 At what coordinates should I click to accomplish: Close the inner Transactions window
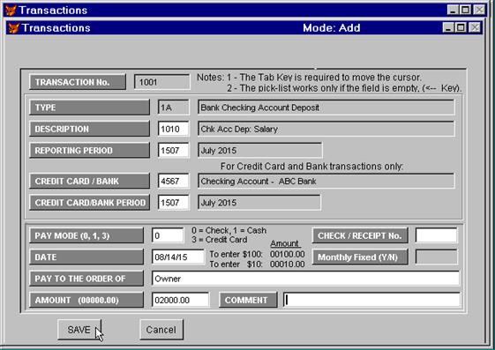click(475, 27)
